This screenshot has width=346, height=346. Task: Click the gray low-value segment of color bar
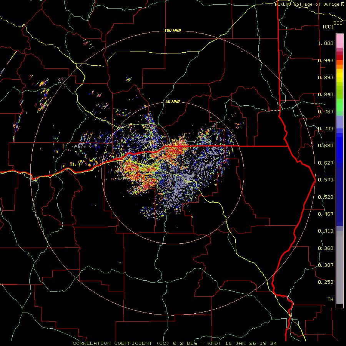(339, 267)
